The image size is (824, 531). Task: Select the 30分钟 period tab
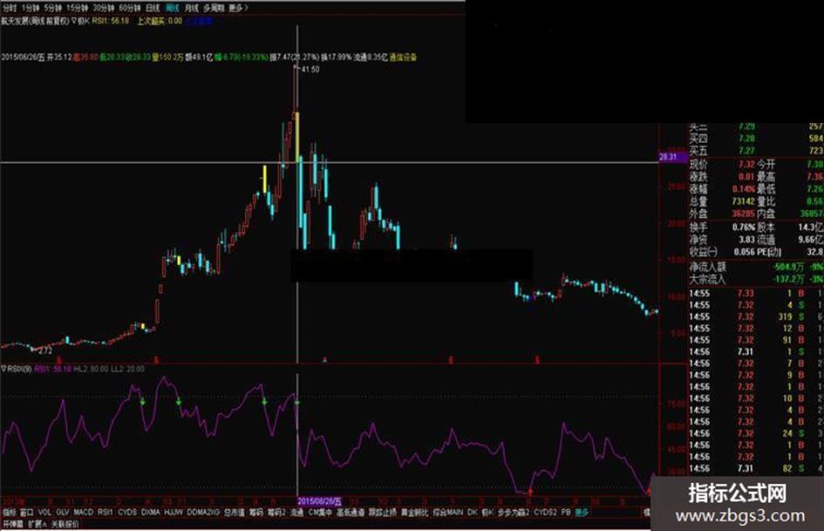tap(104, 8)
